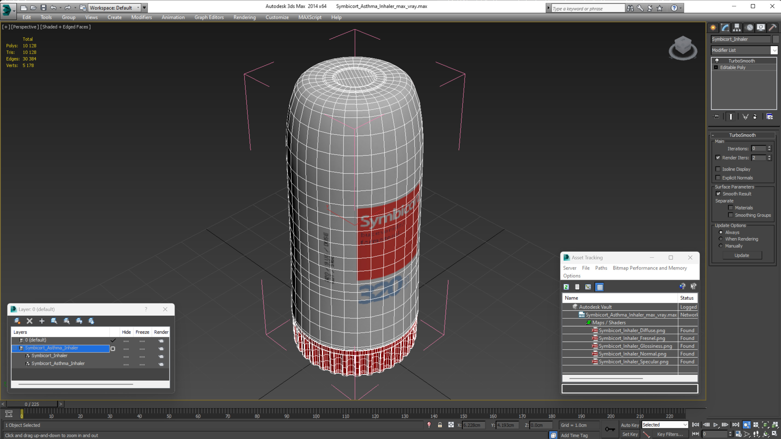
Task: Click the Create New Layer icon
Action: (x=17, y=321)
